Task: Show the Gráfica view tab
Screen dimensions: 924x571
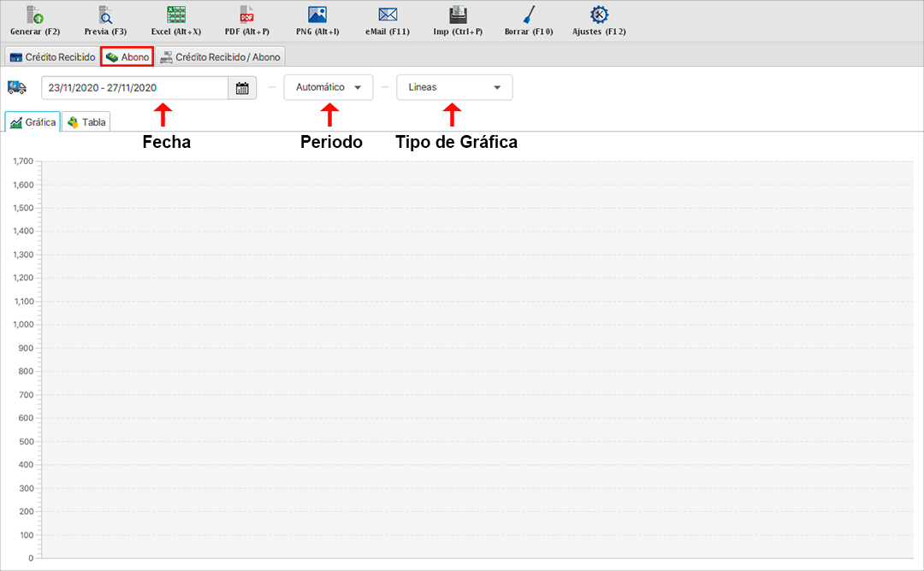Action: [x=33, y=122]
